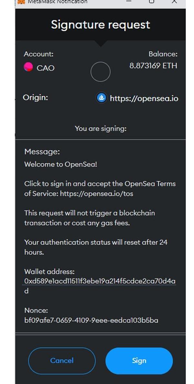
Task: Click the 8.873169 ETH balance value
Action: 153,66
